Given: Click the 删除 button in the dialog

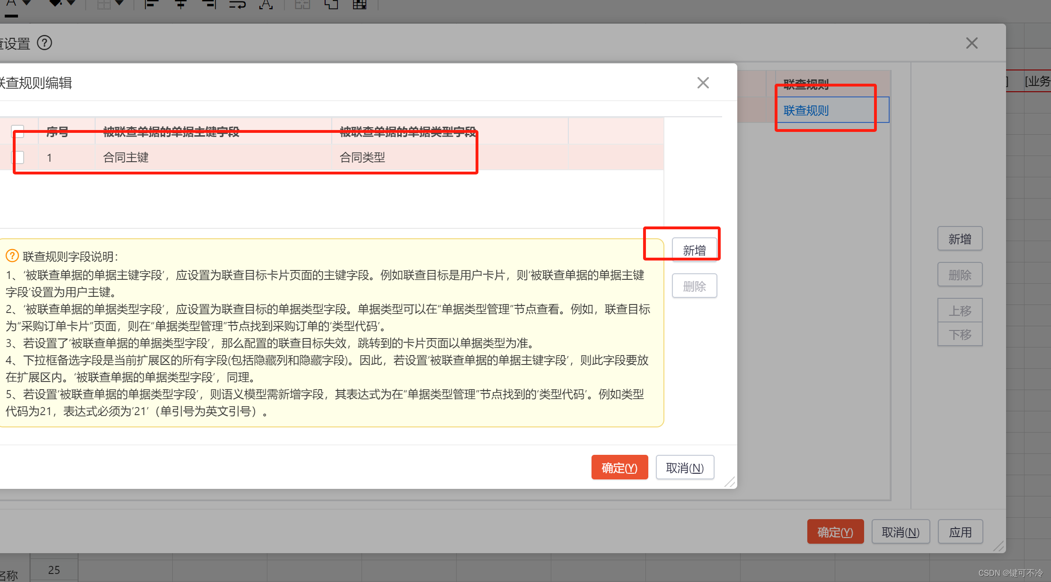Looking at the screenshot, I should click(x=694, y=286).
